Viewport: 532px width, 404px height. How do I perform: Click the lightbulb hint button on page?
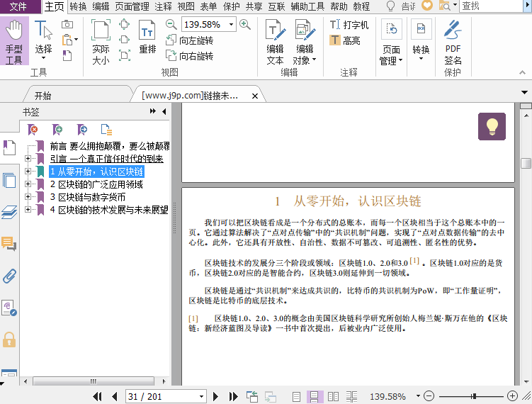(492, 127)
